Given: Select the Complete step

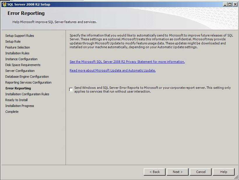Looking at the screenshot, I should pyautogui.click(x=12, y=112).
